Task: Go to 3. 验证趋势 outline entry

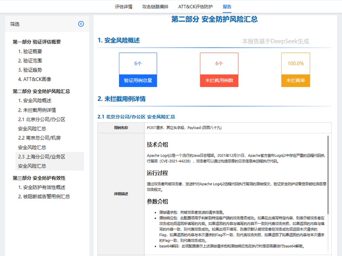Action: (30, 70)
